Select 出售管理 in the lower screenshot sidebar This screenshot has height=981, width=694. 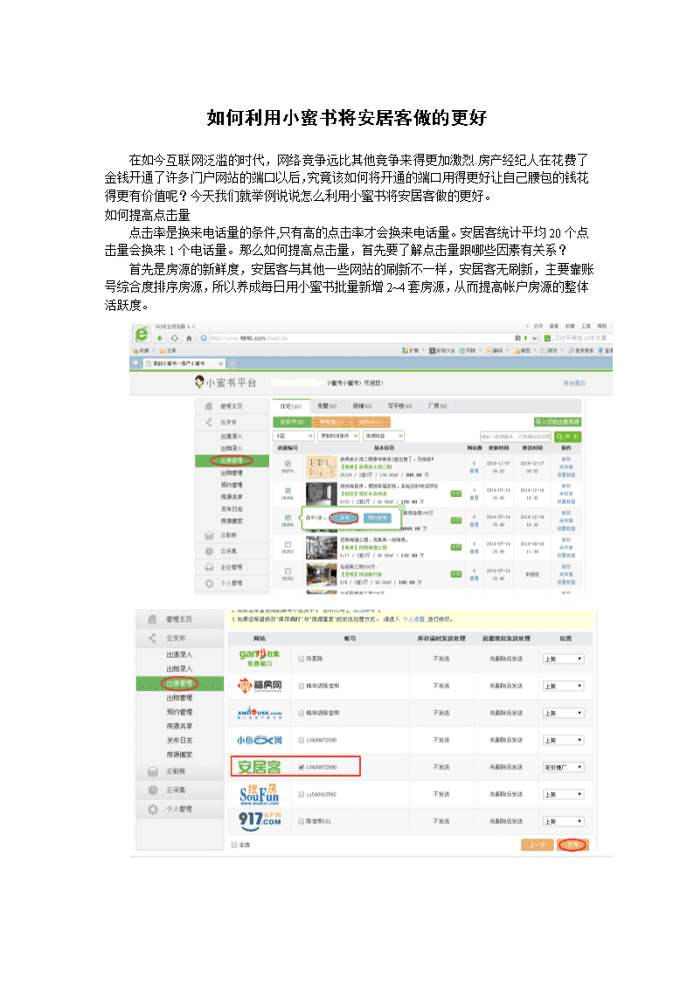point(179,684)
